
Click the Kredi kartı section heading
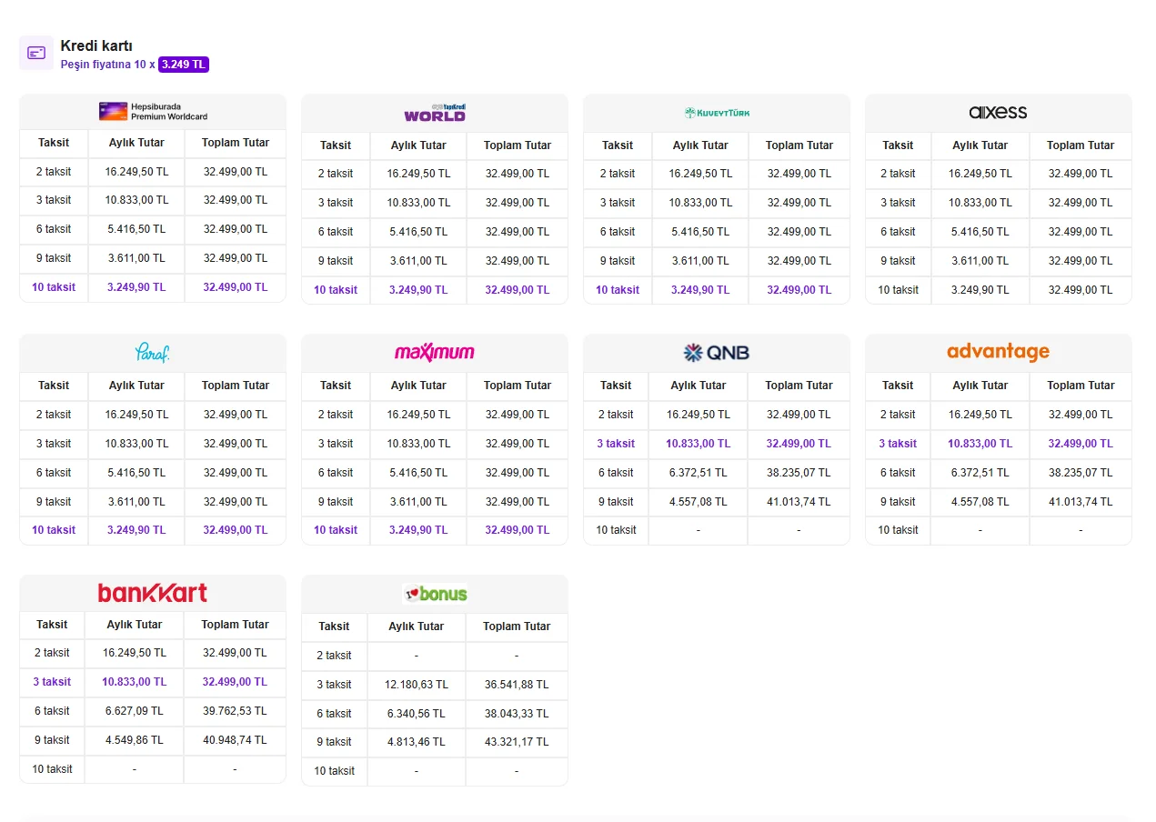point(96,45)
